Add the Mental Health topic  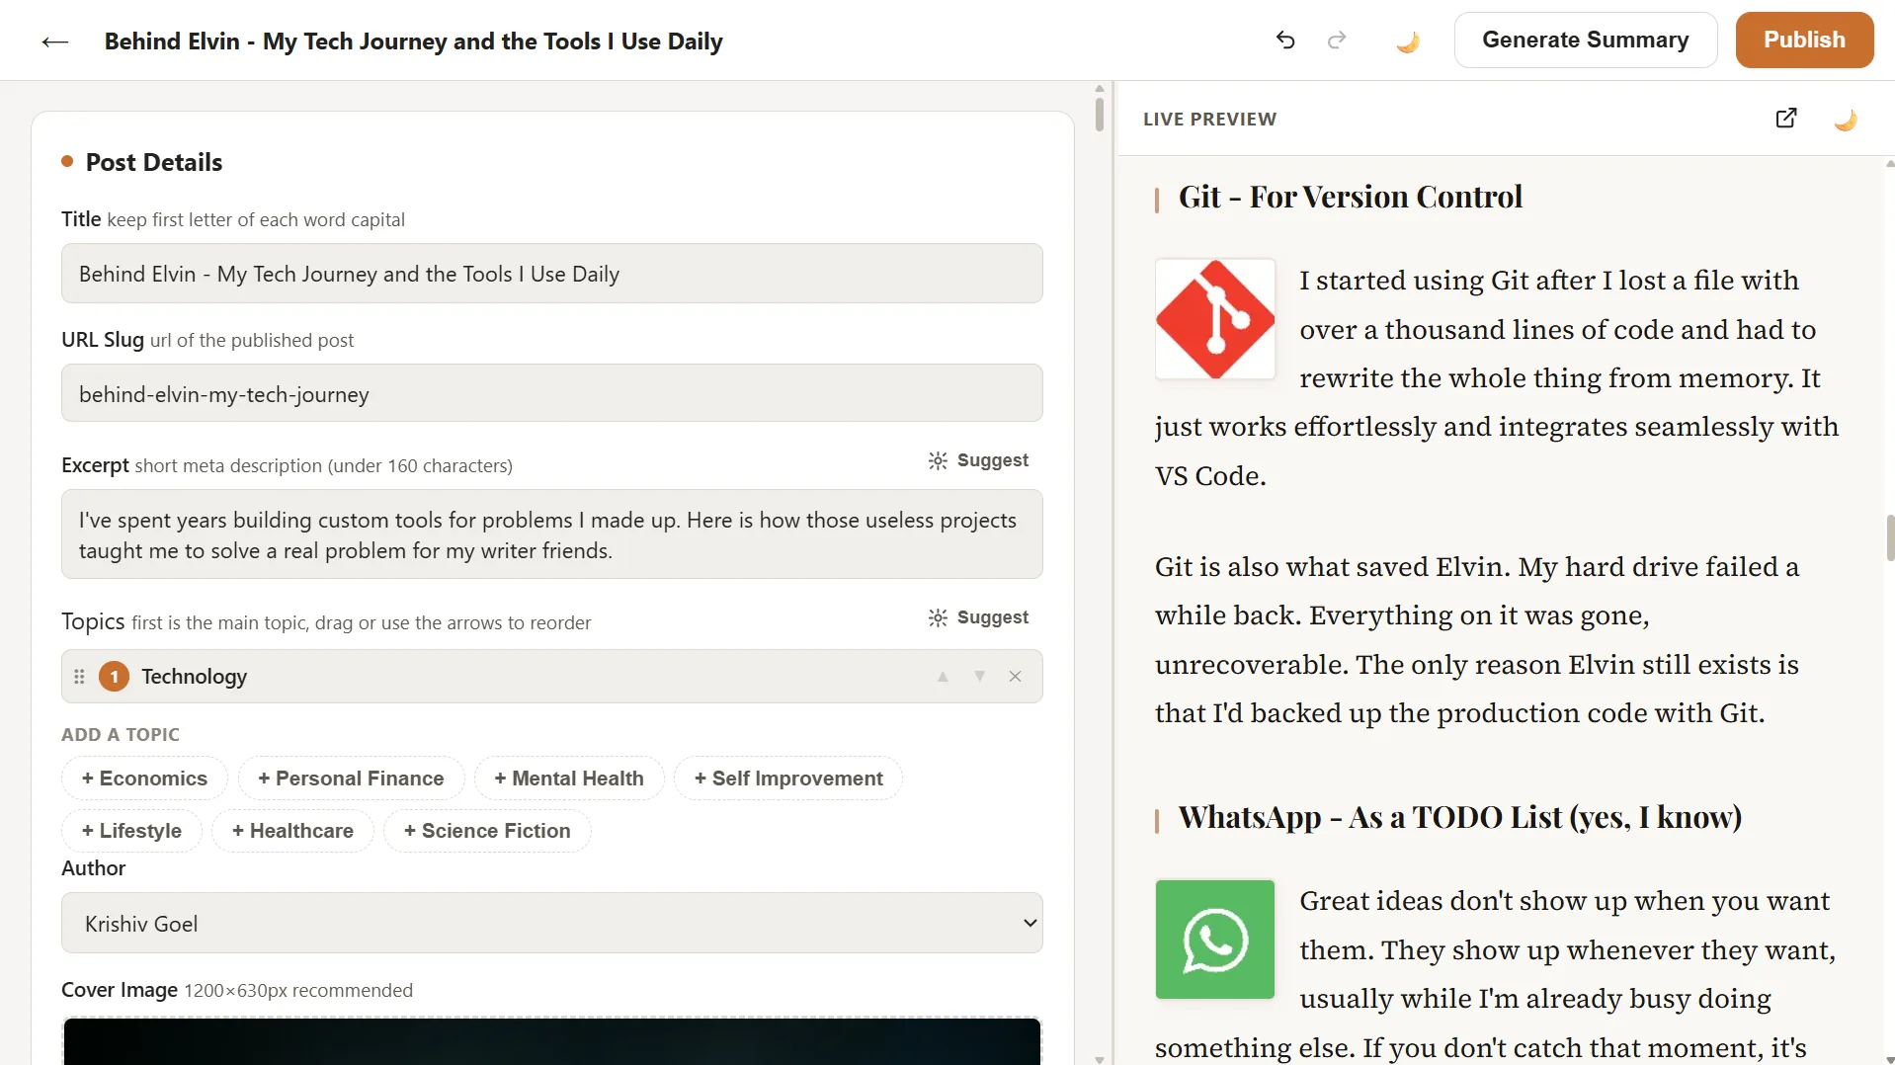click(569, 778)
